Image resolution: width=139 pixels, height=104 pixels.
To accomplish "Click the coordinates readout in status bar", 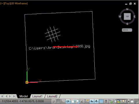I will click(23, 101).
